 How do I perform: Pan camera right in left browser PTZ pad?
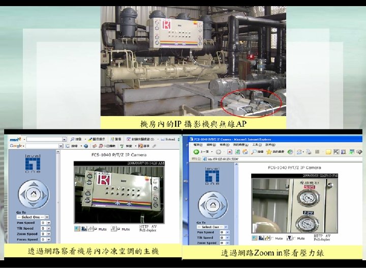click(x=44, y=195)
